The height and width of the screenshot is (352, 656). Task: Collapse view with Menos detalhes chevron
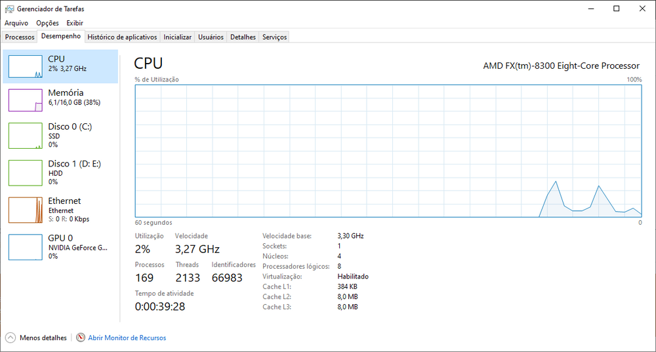tap(10, 338)
